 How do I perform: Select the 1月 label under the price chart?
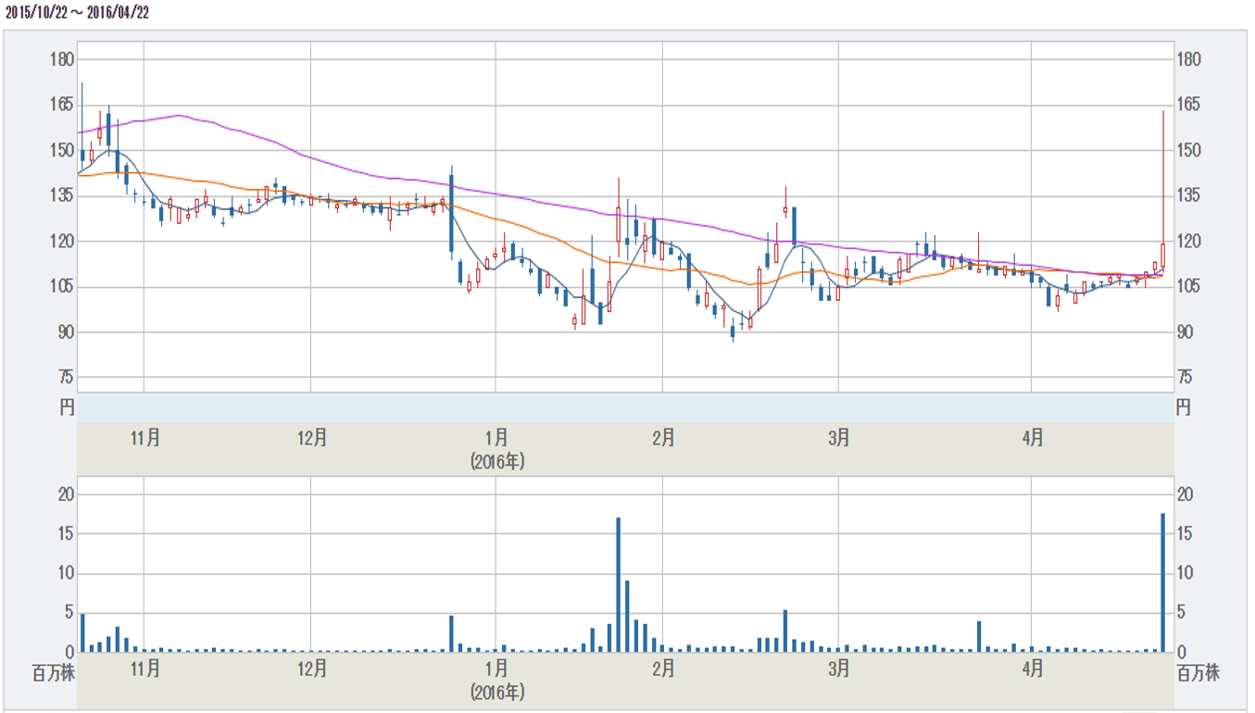496,437
